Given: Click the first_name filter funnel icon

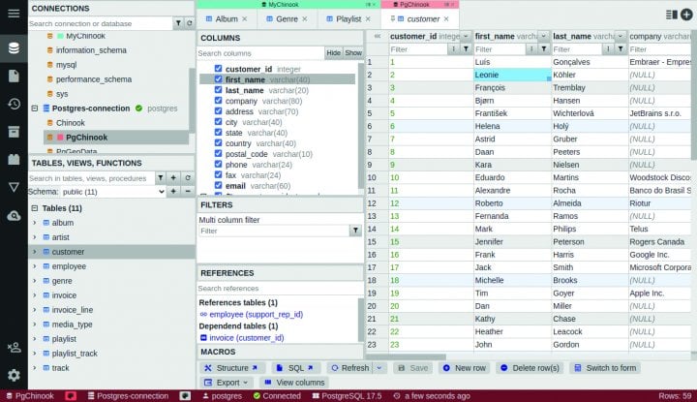Looking at the screenshot, I should point(544,48).
